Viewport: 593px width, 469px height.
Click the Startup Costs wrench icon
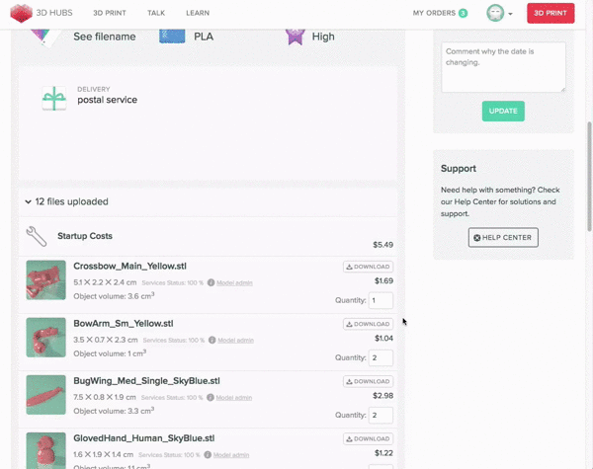tap(37, 236)
